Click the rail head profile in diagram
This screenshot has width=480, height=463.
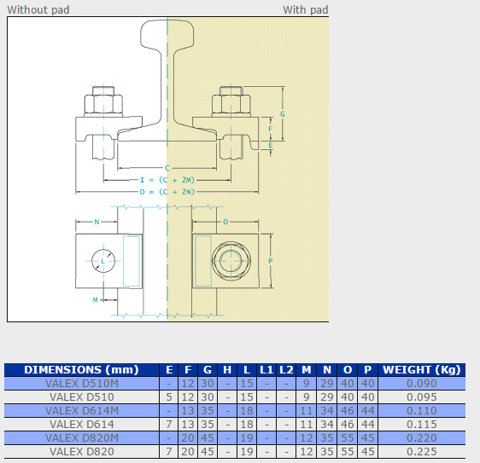click(167, 33)
